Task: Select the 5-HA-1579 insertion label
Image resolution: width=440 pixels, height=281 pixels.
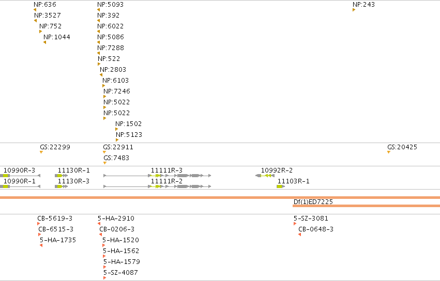Action: point(122,262)
